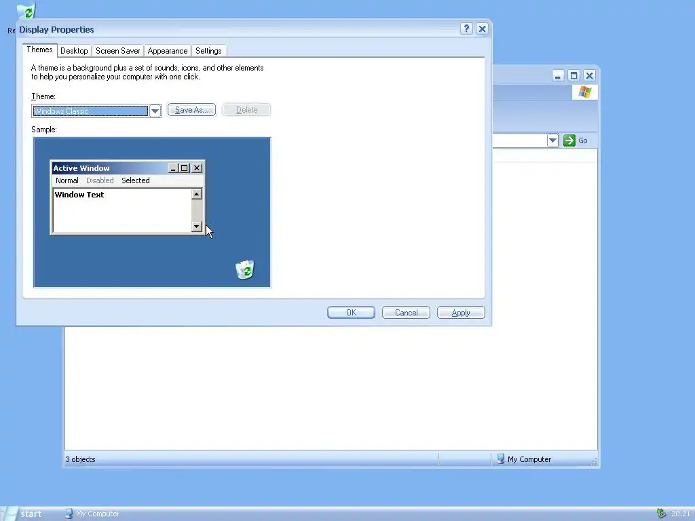Close the My Computer window
The image size is (695, 521).
(589, 75)
